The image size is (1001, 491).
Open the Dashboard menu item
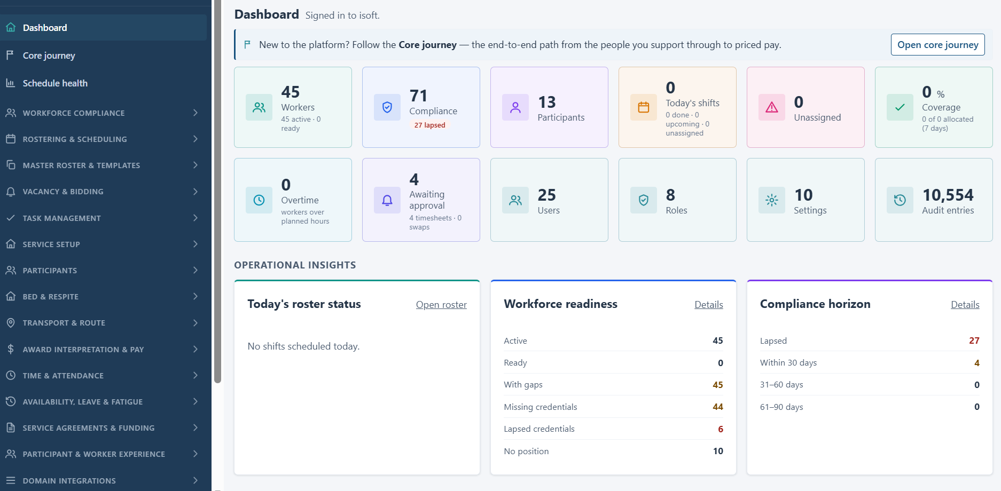pos(103,27)
